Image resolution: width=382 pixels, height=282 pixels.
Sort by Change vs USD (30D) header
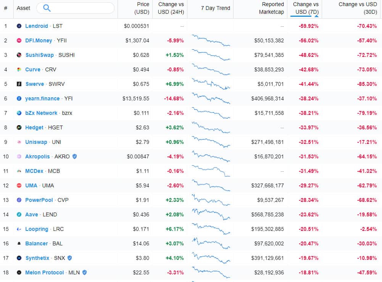click(358, 8)
